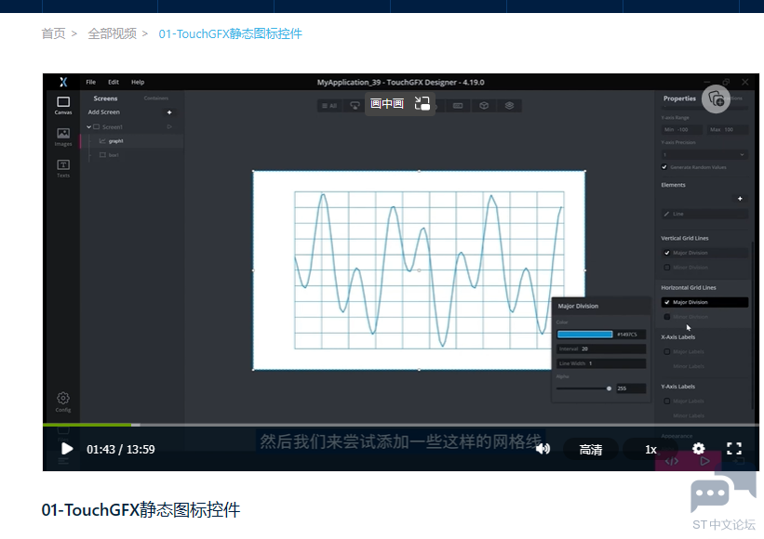Screen dimensions: 764x539
Task: Toggle Horizontal Grid Lines Minor Division checkbox
Action: [x=667, y=317]
